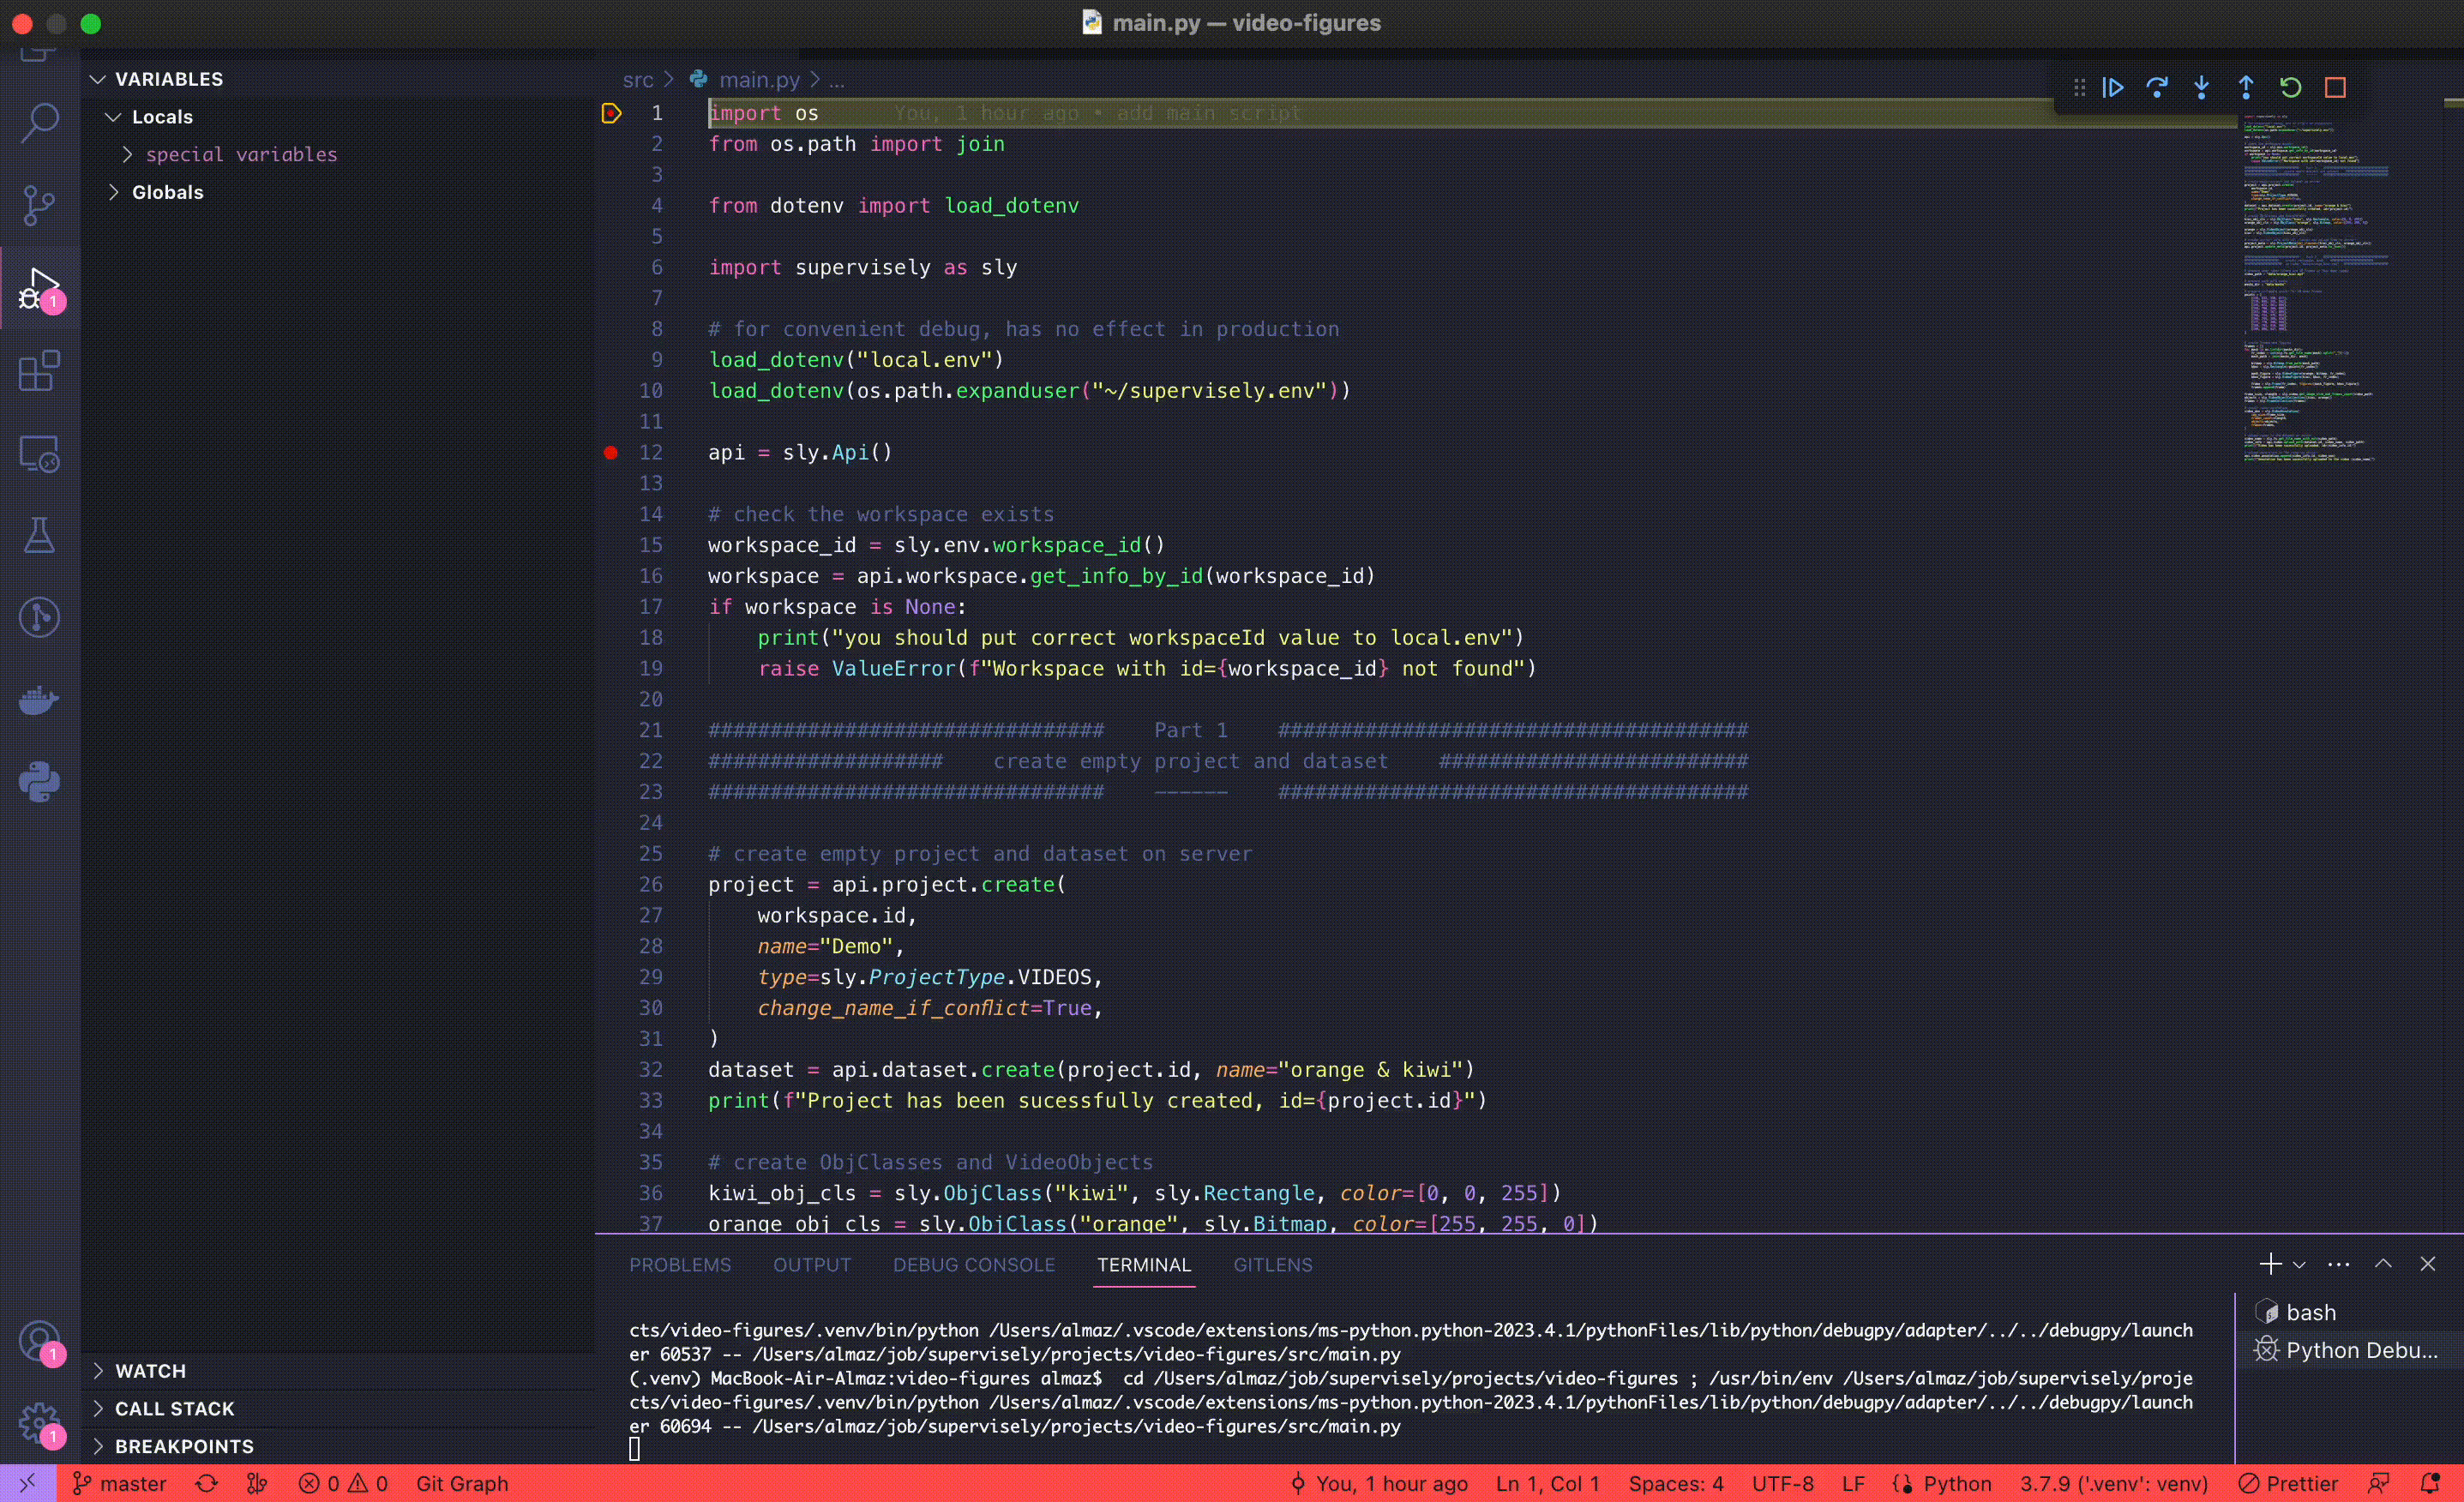Stop the debugger with red square
Image resolution: width=2464 pixels, height=1502 pixels.
tap(2335, 88)
